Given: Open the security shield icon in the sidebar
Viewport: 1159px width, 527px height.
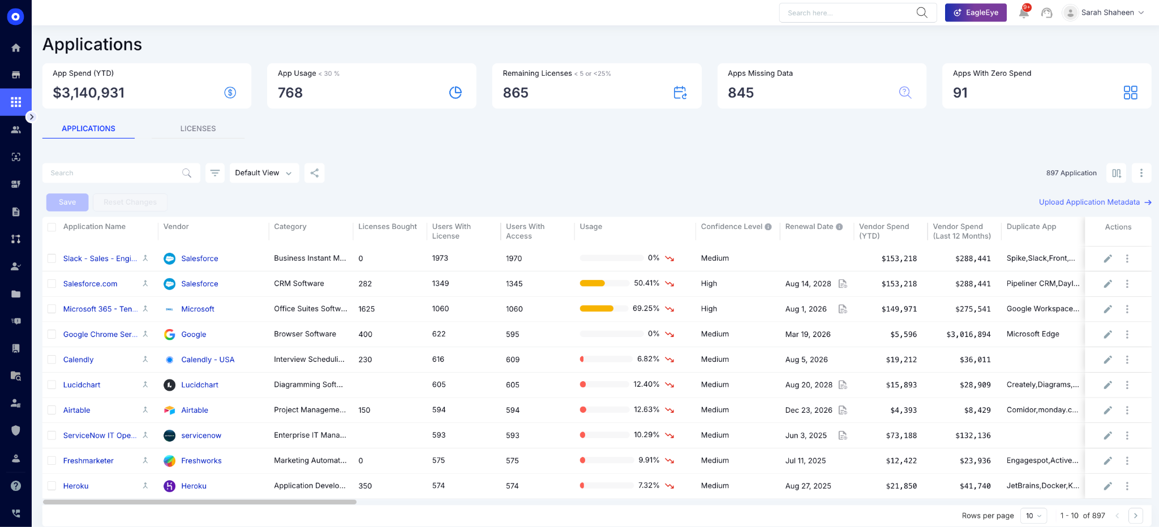Looking at the screenshot, I should (x=16, y=430).
